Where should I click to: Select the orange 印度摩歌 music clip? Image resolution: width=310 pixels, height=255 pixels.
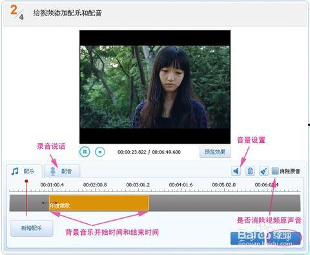click(99, 203)
